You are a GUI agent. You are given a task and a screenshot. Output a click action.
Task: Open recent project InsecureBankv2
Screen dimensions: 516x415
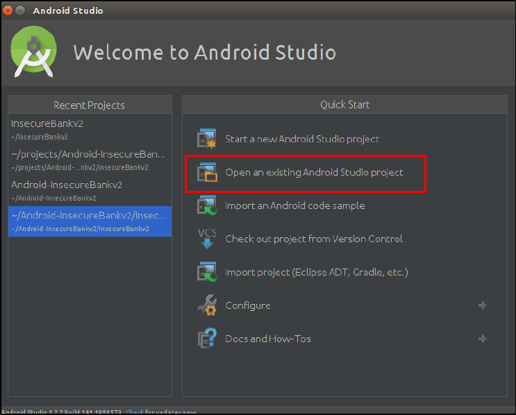pos(90,129)
